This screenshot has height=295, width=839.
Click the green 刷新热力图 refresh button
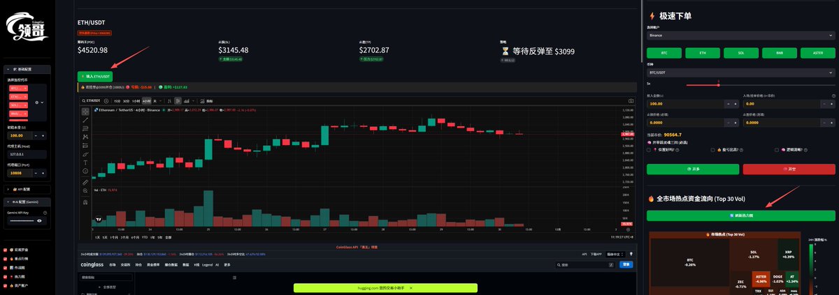741,215
